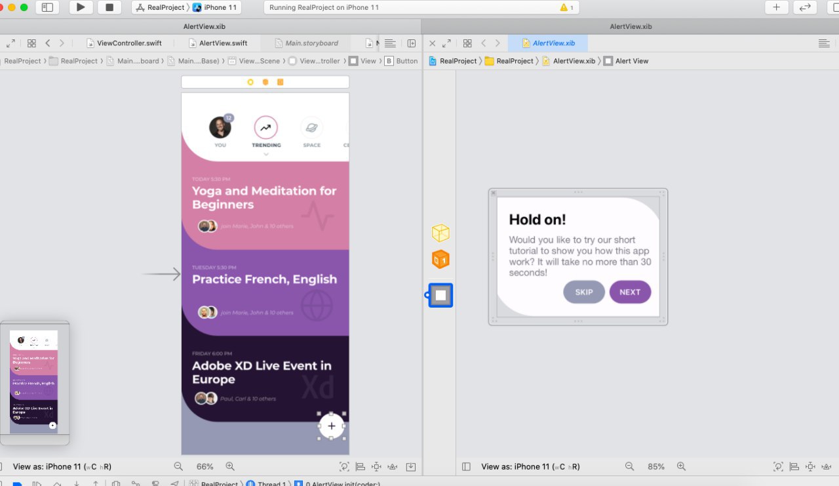Go back in right editor history
839x486 pixels.
tap(484, 43)
